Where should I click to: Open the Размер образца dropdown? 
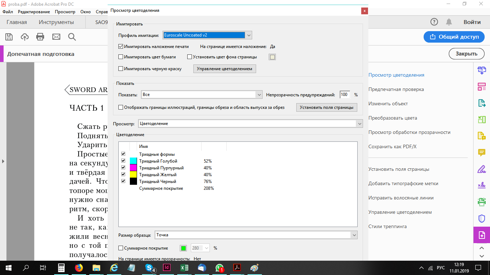(x=256, y=235)
